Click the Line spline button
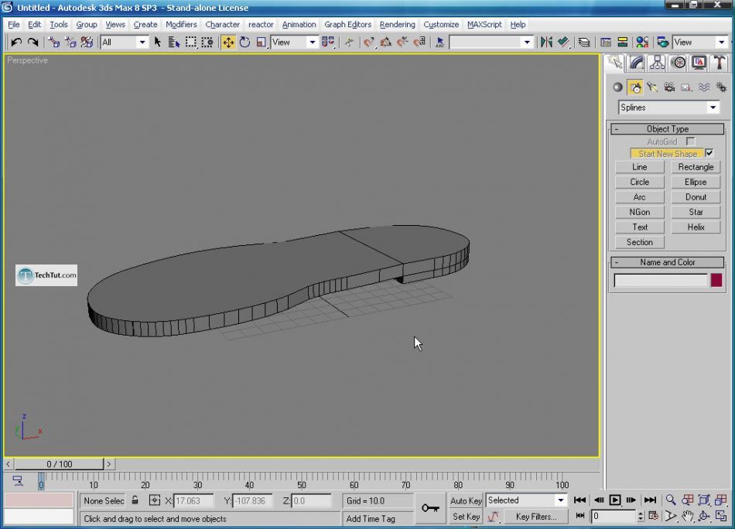Screen dimensions: 735x529 [639, 167]
